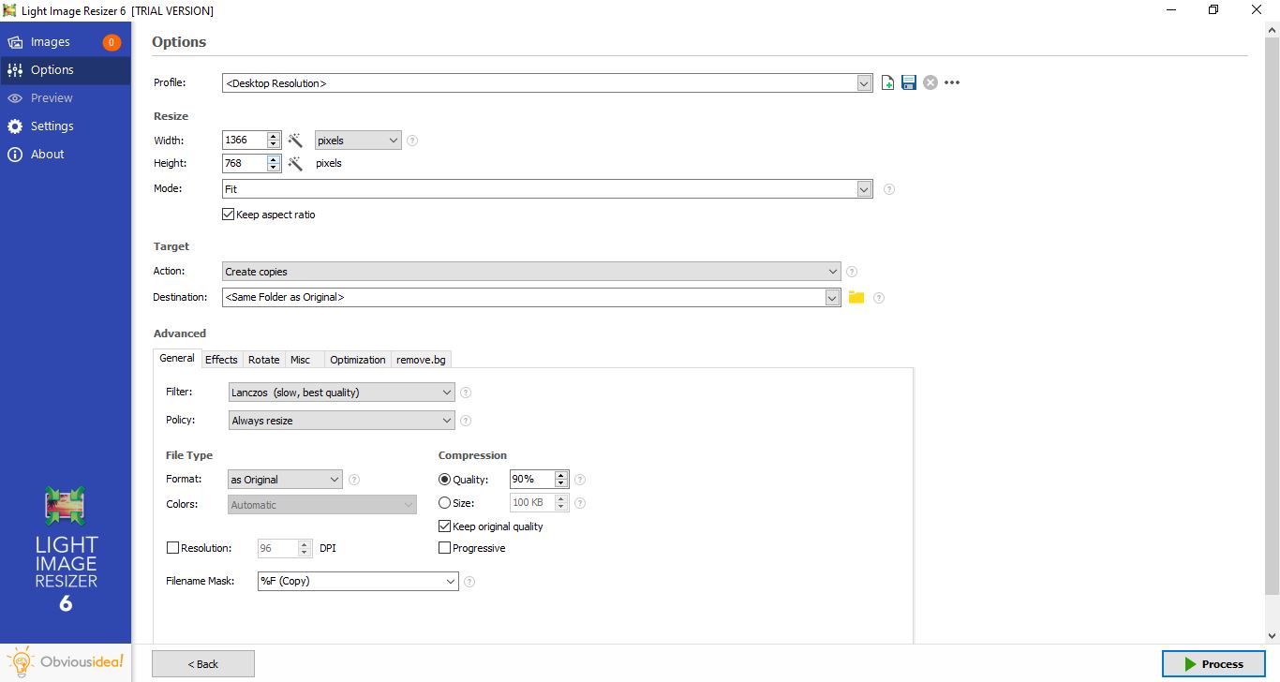Viewport: 1280px width, 682px height.
Task: Click the help icon next to Mode
Action: click(889, 189)
